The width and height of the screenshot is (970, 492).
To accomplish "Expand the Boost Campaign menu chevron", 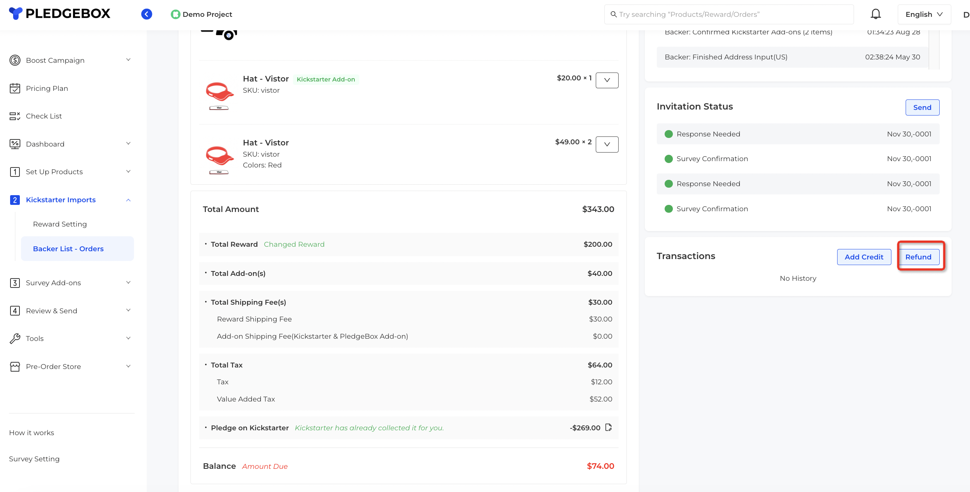I will coord(128,60).
